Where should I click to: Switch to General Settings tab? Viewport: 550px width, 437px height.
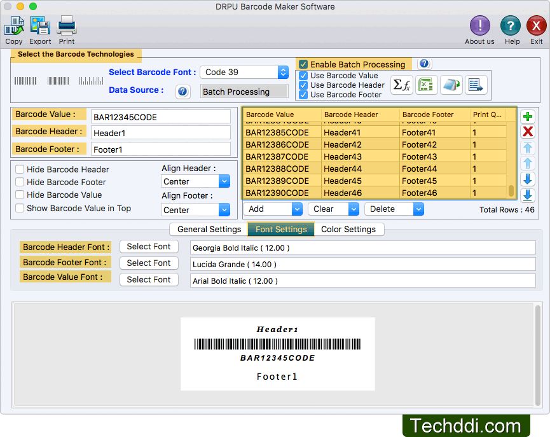click(x=209, y=229)
